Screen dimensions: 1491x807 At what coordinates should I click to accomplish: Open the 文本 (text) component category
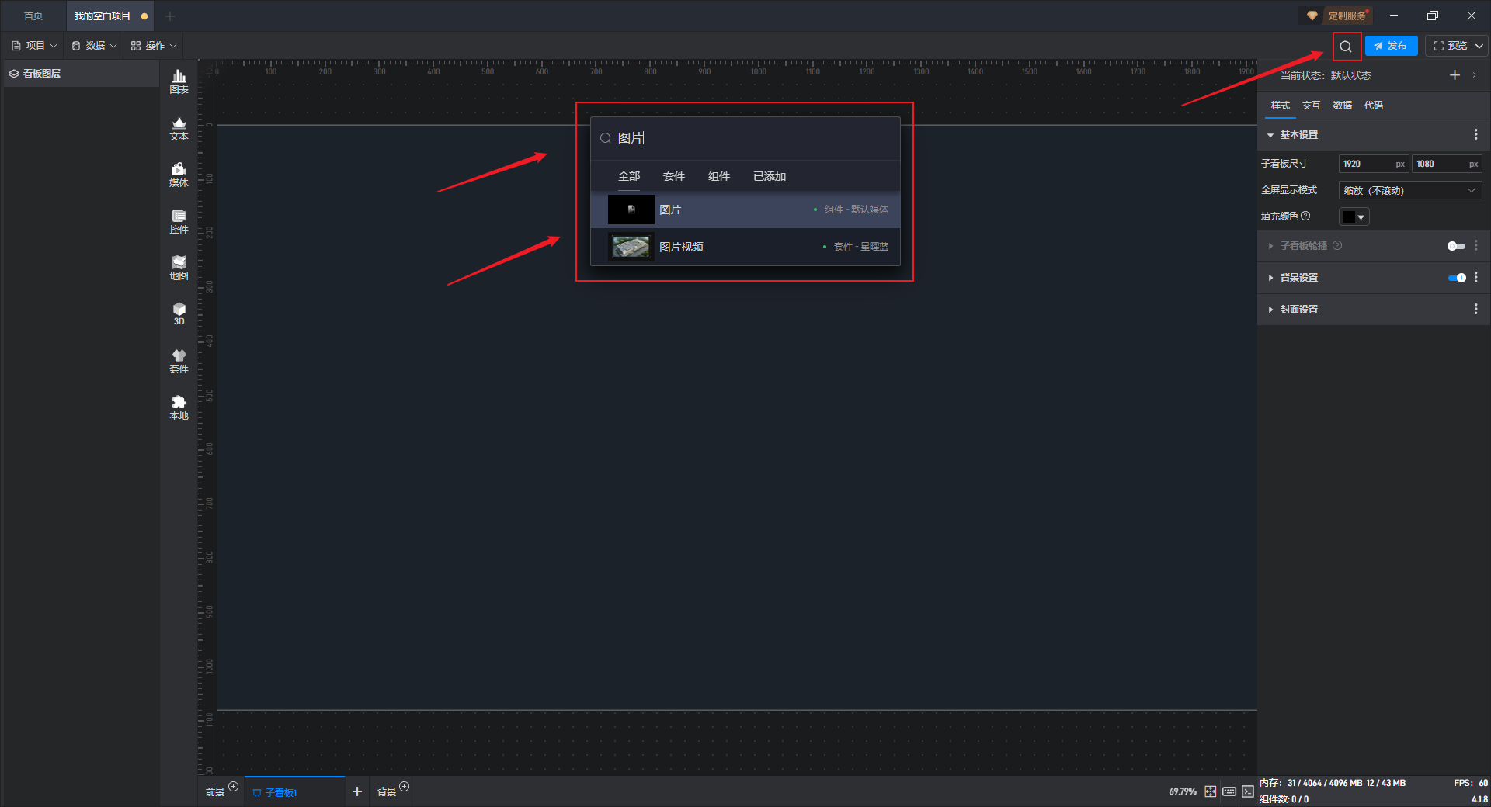[179, 128]
